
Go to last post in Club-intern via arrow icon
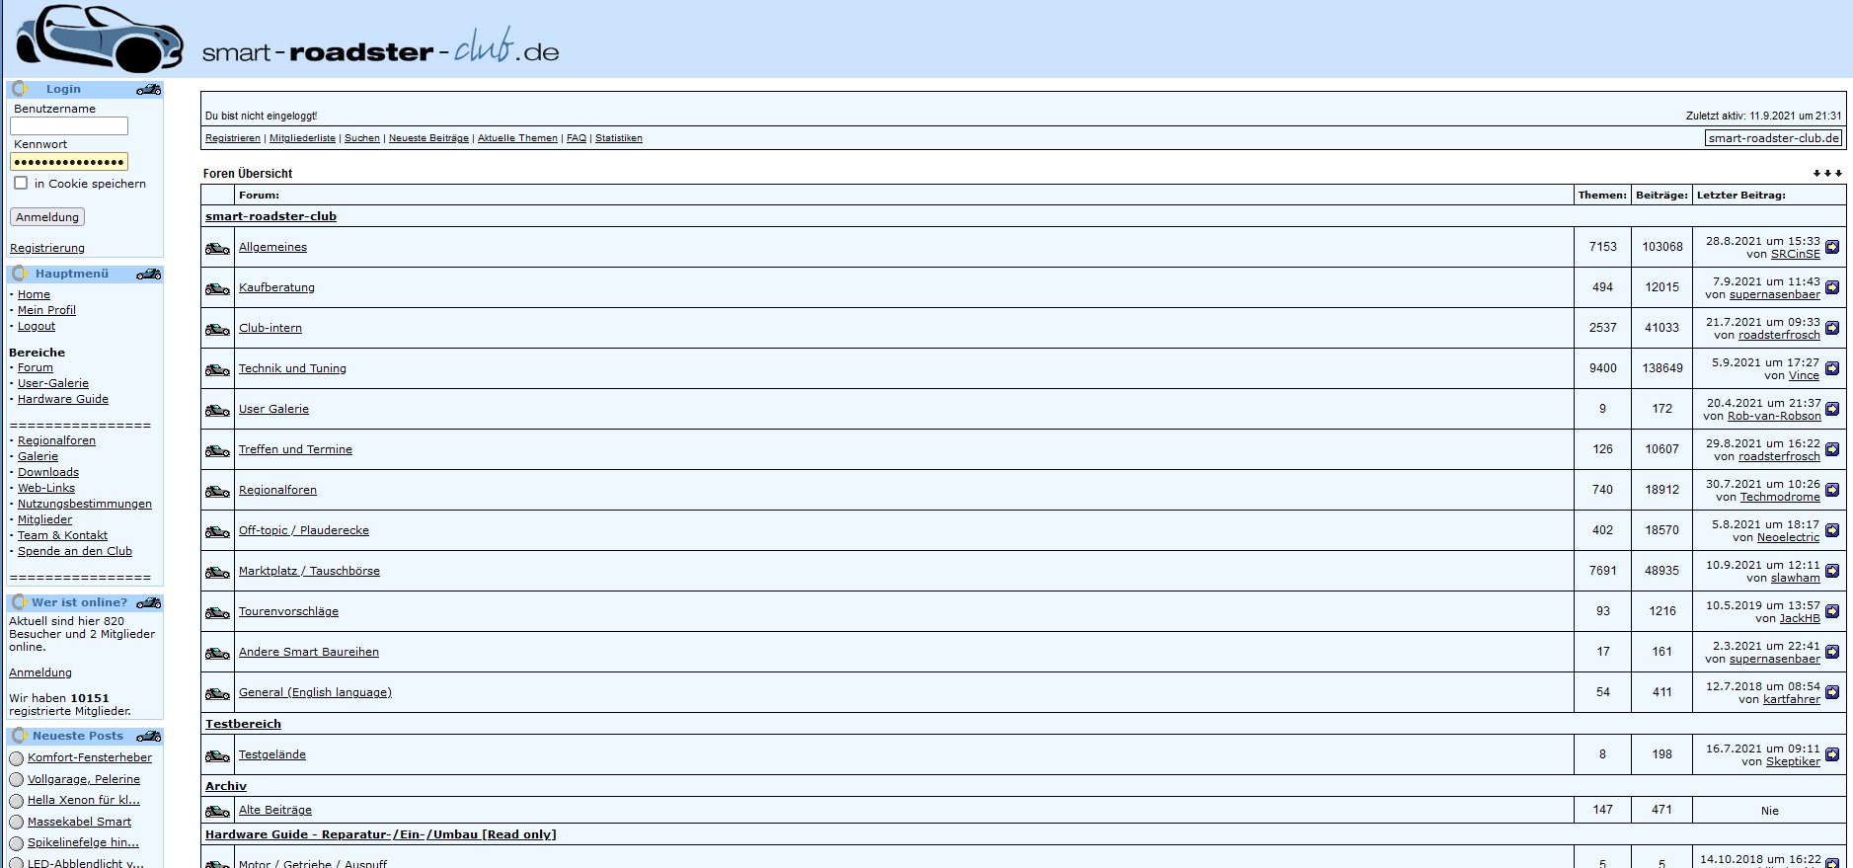pos(1832,328)
